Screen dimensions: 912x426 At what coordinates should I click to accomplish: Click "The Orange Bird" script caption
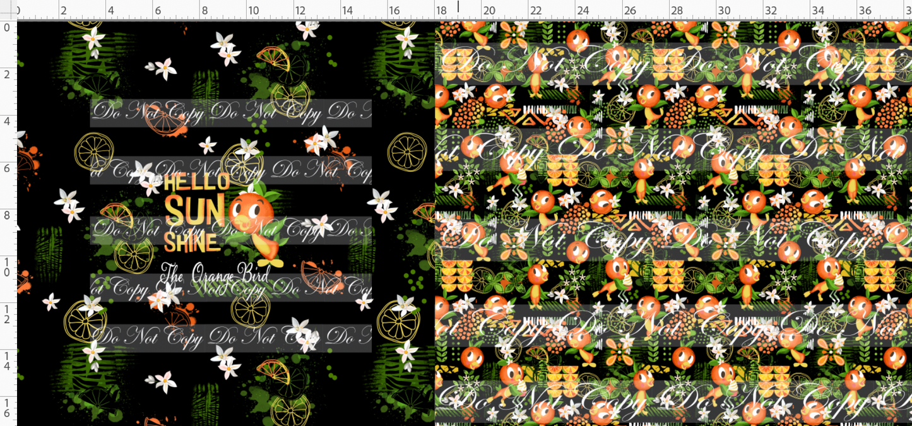point(214,273)
